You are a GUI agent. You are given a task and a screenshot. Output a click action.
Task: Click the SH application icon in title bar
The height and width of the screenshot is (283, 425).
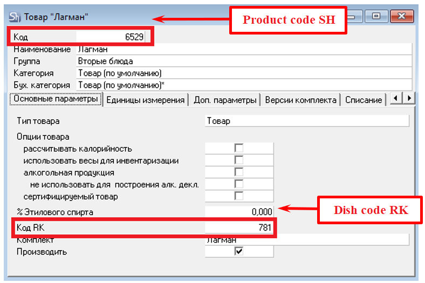pyautogui.click(x=15, y=17)
